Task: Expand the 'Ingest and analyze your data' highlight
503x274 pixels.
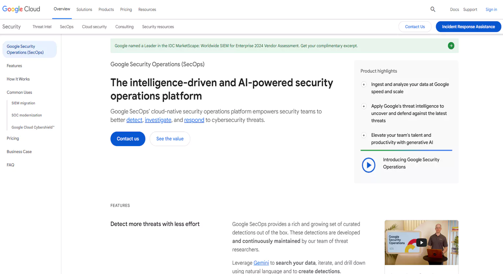Action: pos(364,84)
